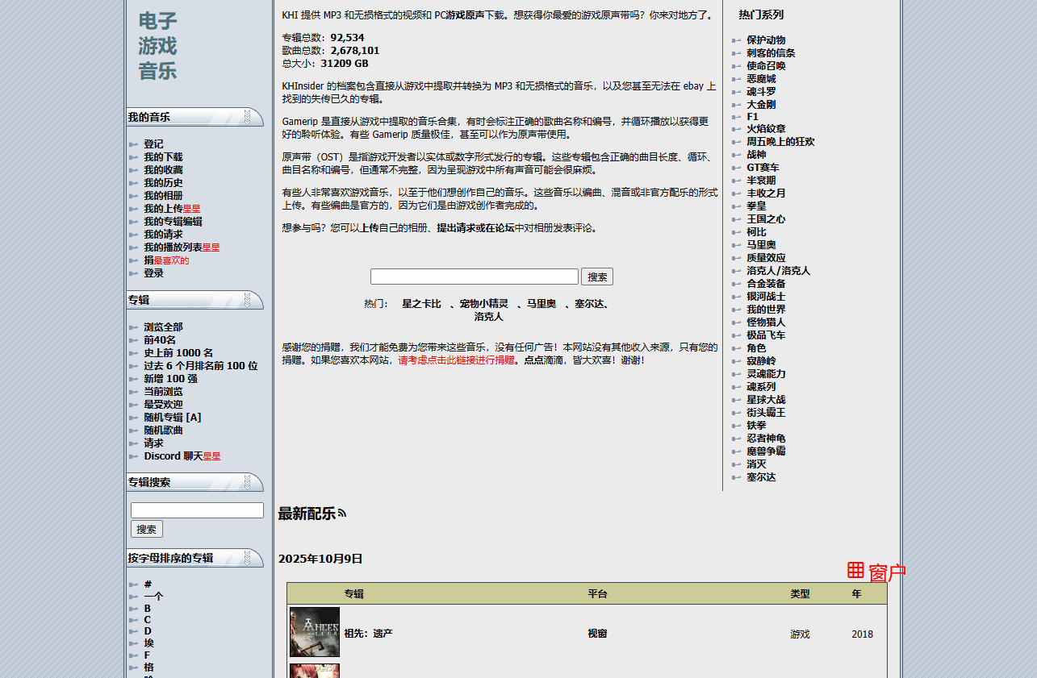Focus the main center search input field
Screen dimensions: 1037x678
click(474, 277)
